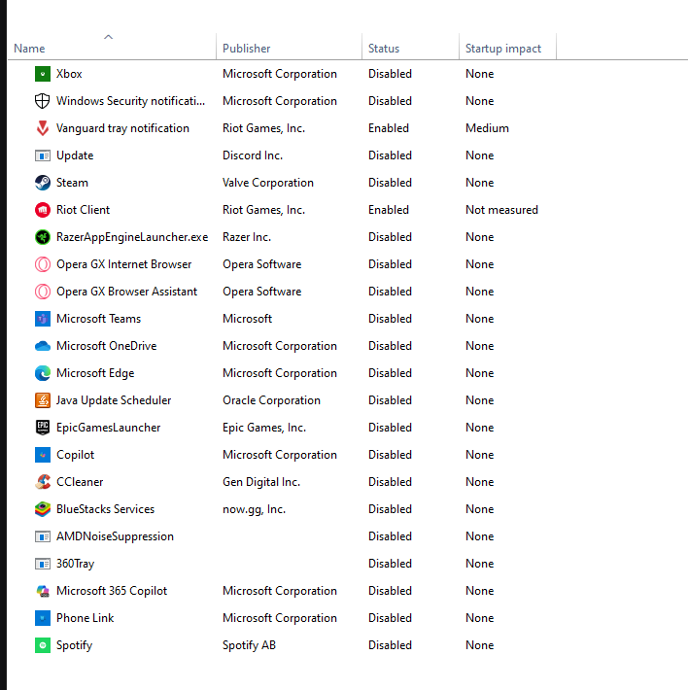Select the Microsoft Edge icon
Image resolution: width=688 pixels, height=690 pixels.
point(42,373)
